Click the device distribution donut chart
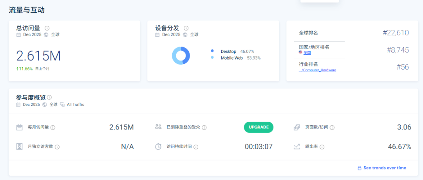The image size is (423, 180). click(181, 56)
